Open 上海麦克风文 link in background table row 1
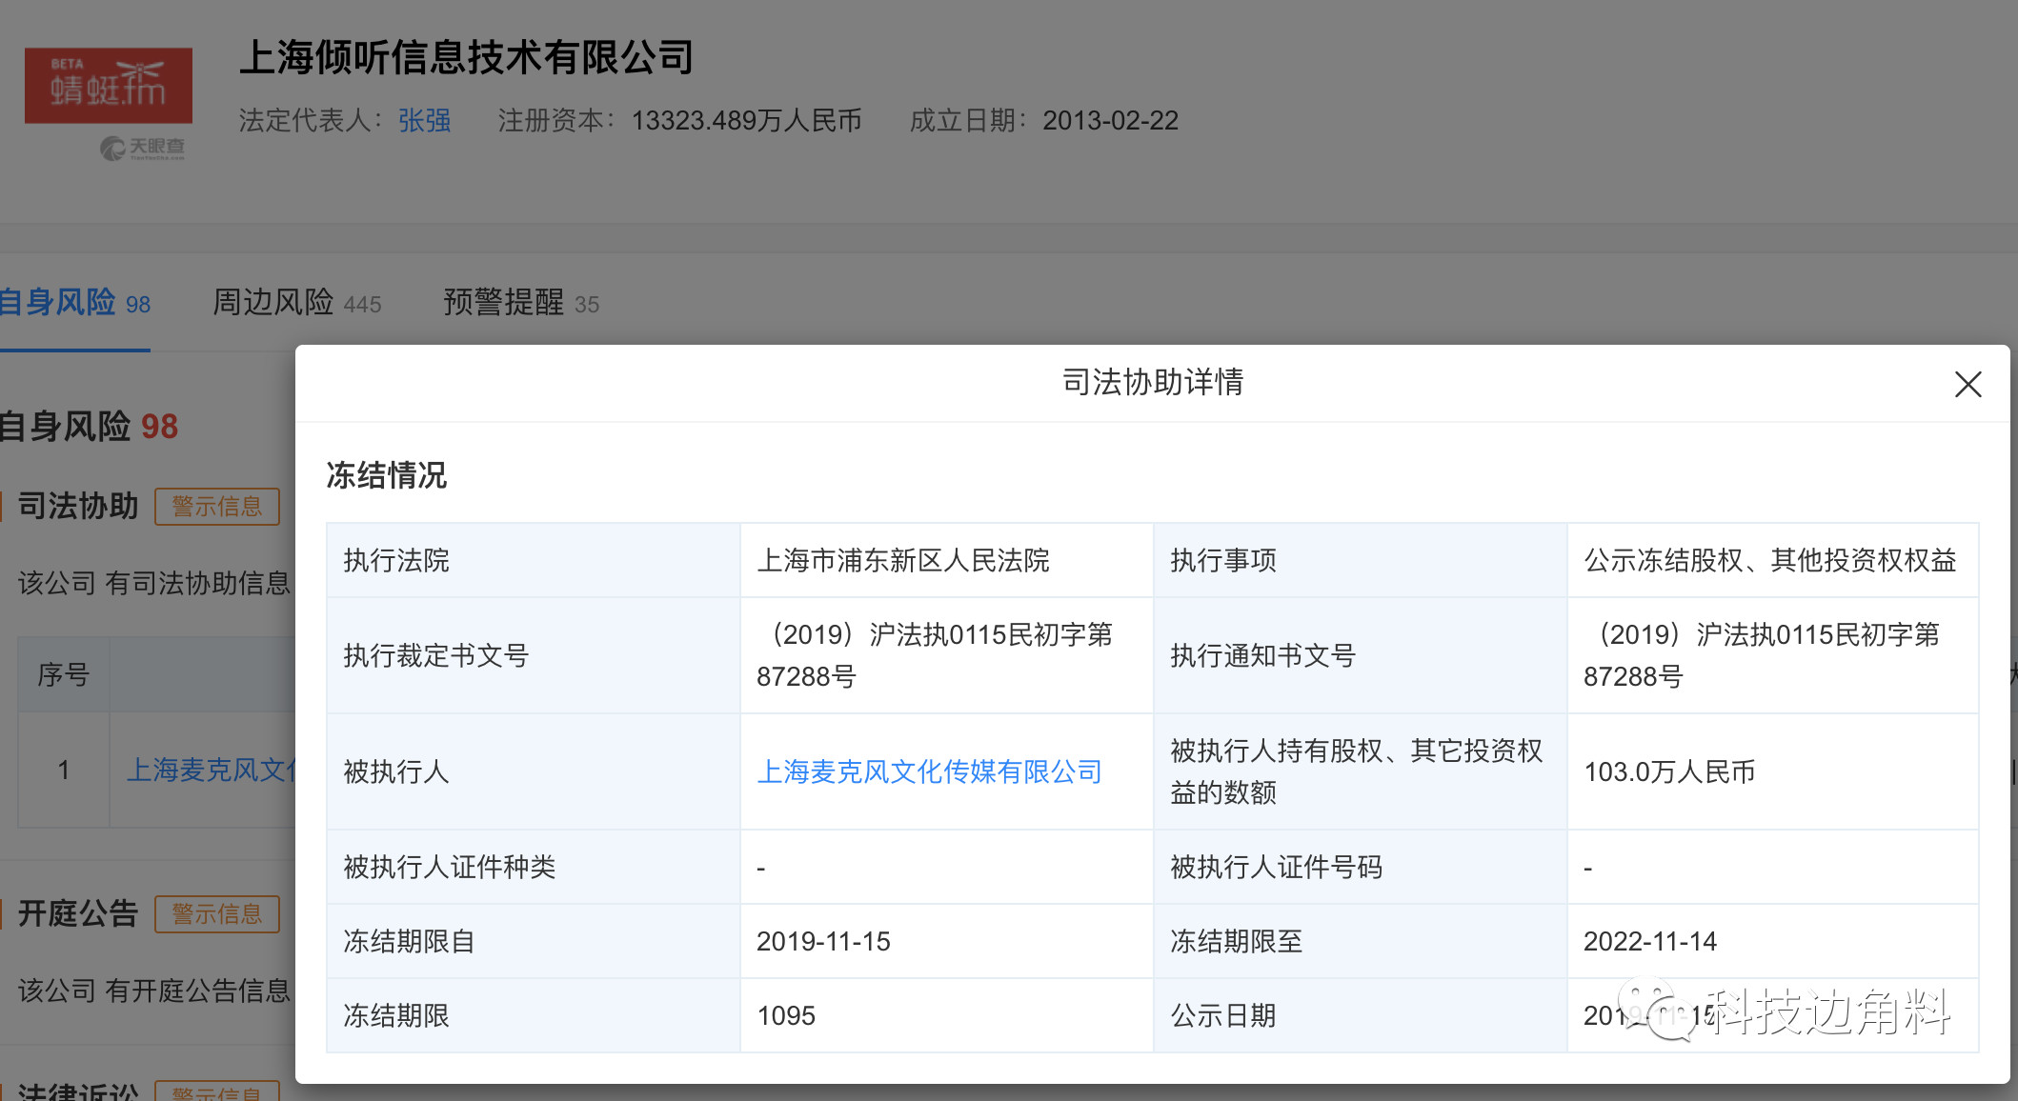The height and width of the screenshot is (1101, 2018). pos(212,770)
